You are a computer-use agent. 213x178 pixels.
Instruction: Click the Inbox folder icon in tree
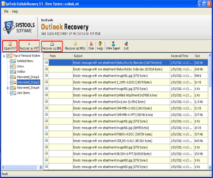coord(15,67)
